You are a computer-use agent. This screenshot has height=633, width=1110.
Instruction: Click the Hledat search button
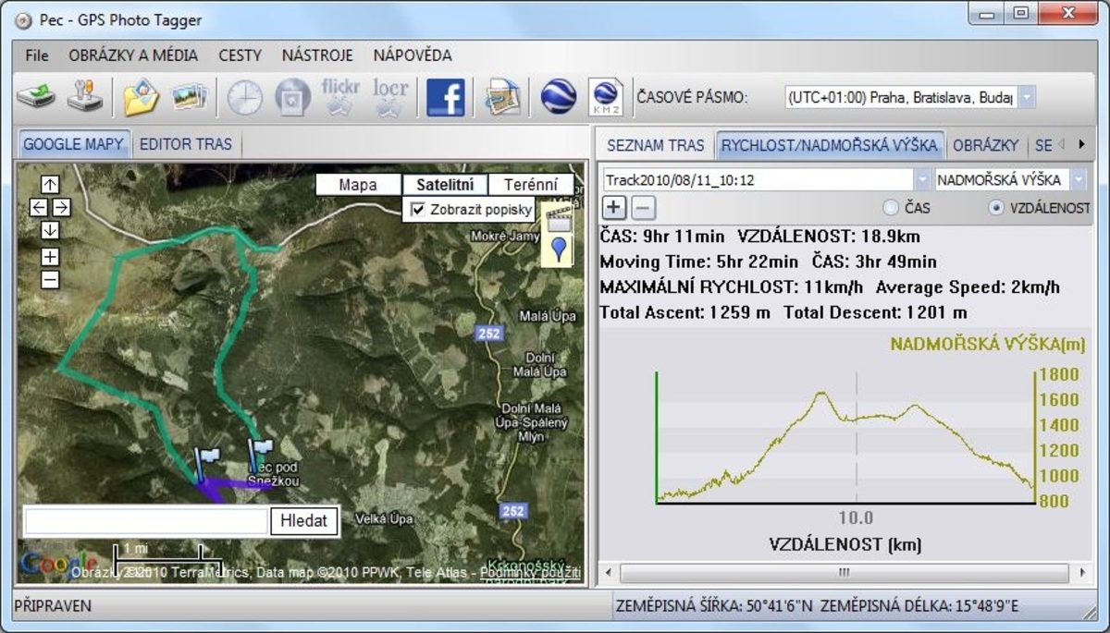(304, 520)
